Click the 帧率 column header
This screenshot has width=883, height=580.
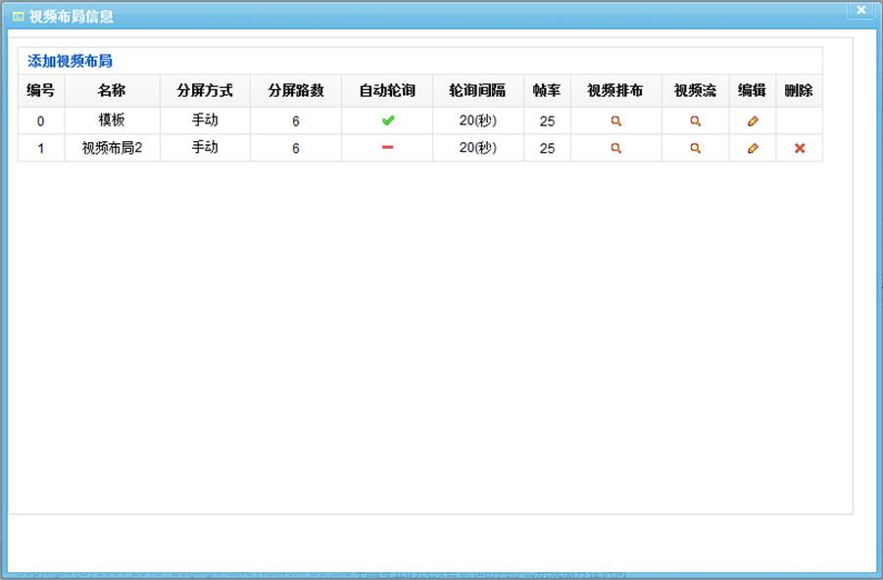(547, 91)
